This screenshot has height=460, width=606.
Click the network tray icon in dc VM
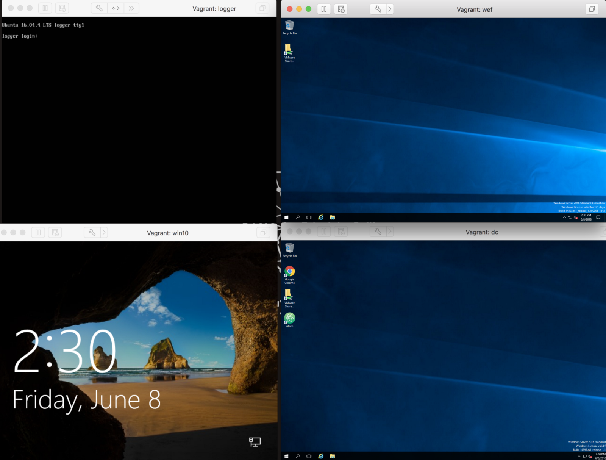point(584,456)
